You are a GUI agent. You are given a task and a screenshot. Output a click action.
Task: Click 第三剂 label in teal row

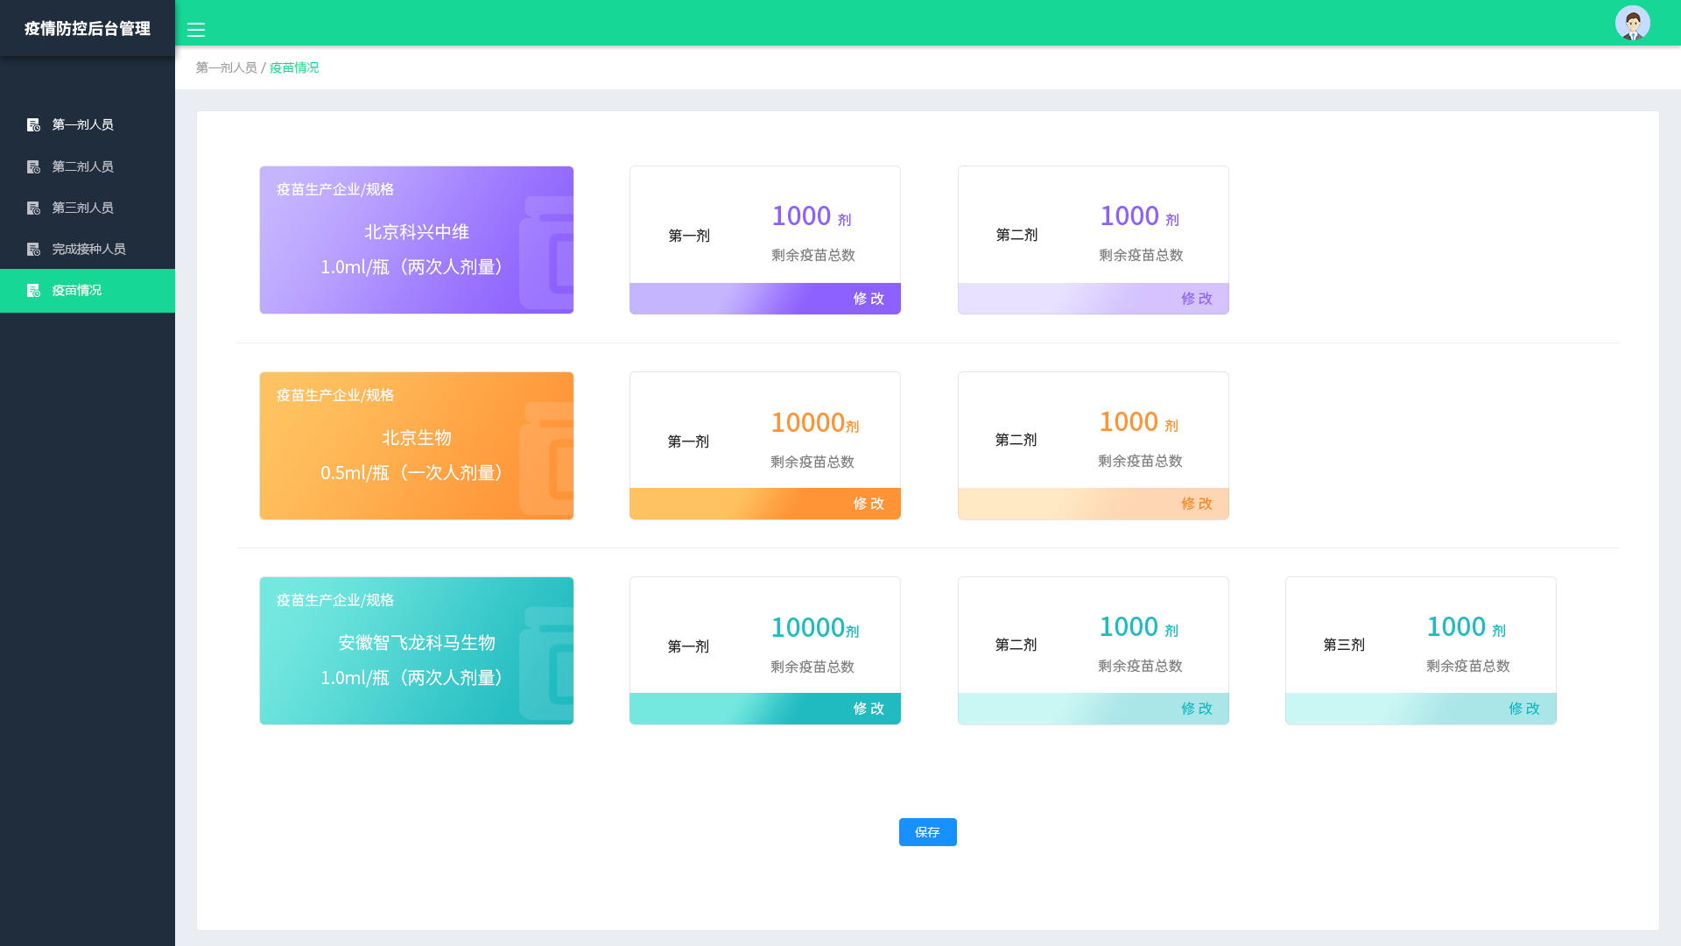click(1344, 645)
